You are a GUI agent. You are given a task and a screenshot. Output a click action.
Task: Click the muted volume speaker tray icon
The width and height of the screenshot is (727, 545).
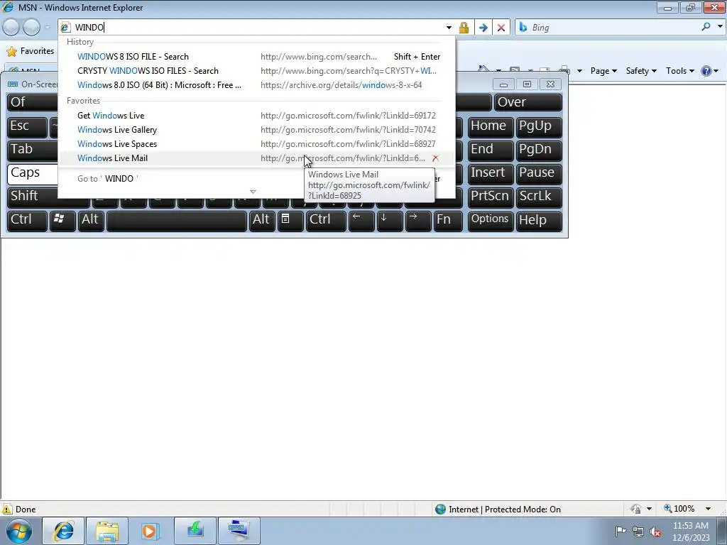(655, 532)
